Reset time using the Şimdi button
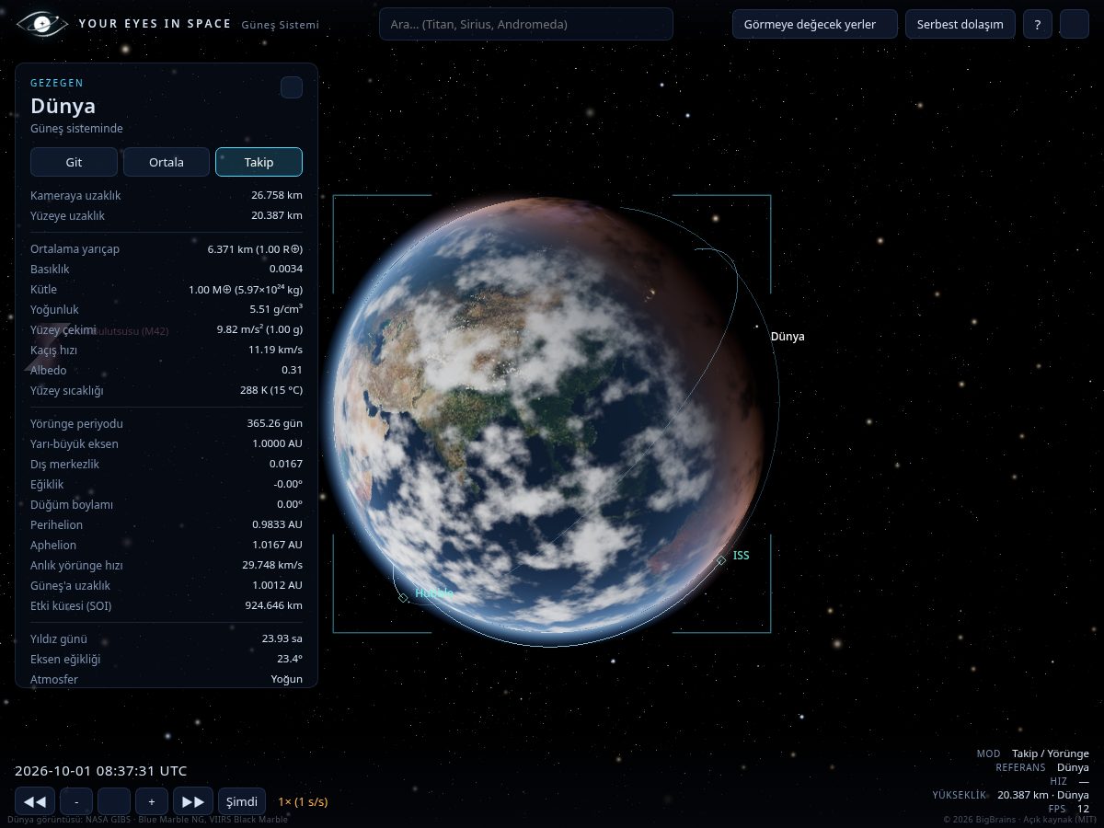Viewport: 1104px width, 828px height. tap(242, 801)
